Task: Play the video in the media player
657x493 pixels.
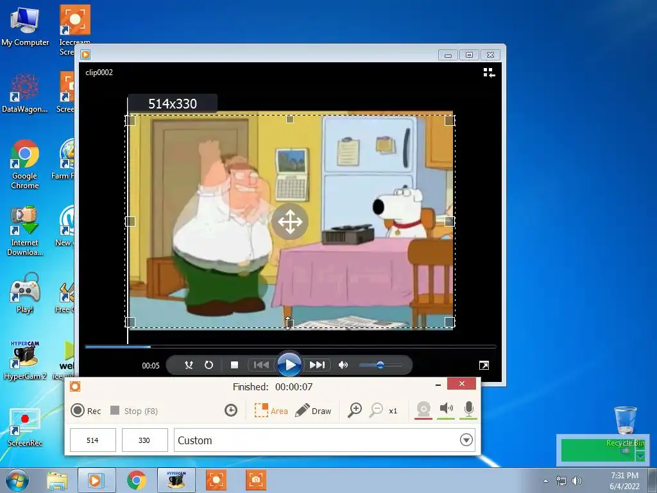Action: 289,365
